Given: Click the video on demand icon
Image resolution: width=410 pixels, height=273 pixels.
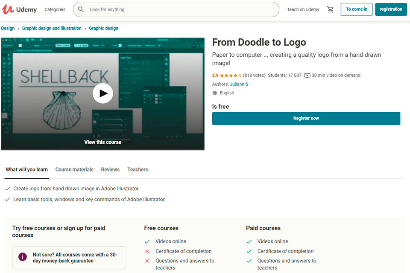Looking at the screenshot, I should pos(307,76).
